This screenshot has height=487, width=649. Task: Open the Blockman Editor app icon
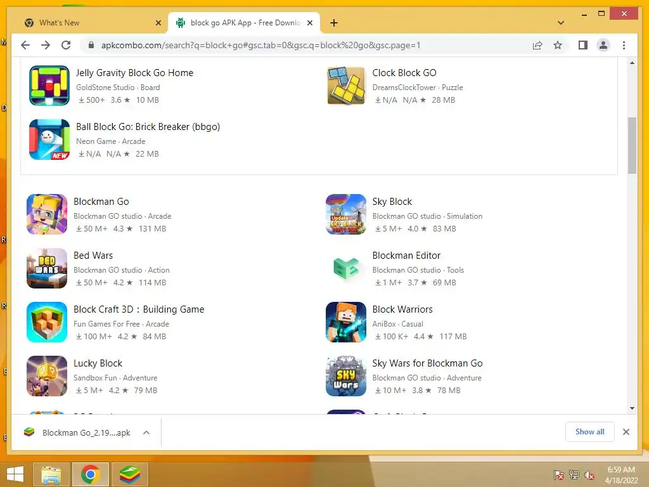pyautogui.click(x=346, y=268)
